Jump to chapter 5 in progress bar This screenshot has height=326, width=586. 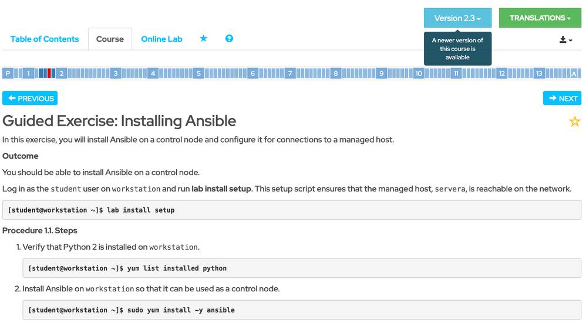(x=199, y=73)
